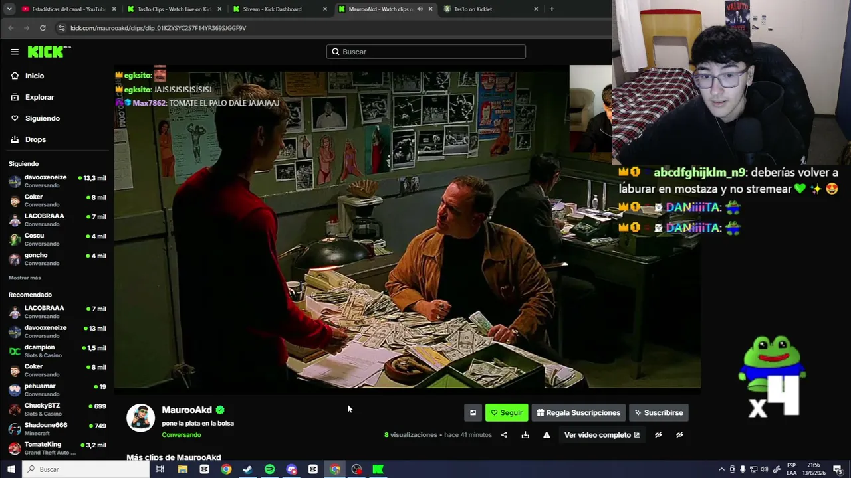The height and width of the screenshot is (478, 851).
Task: Open File Explorer from the taskbar
Action: [182, 469]
